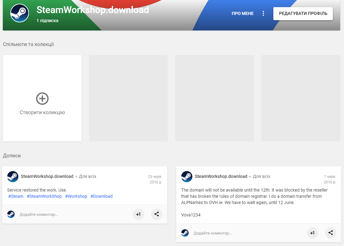
Task: Select the Створити колекцію label
Action: pyautogui.click(x=42, y=113)
